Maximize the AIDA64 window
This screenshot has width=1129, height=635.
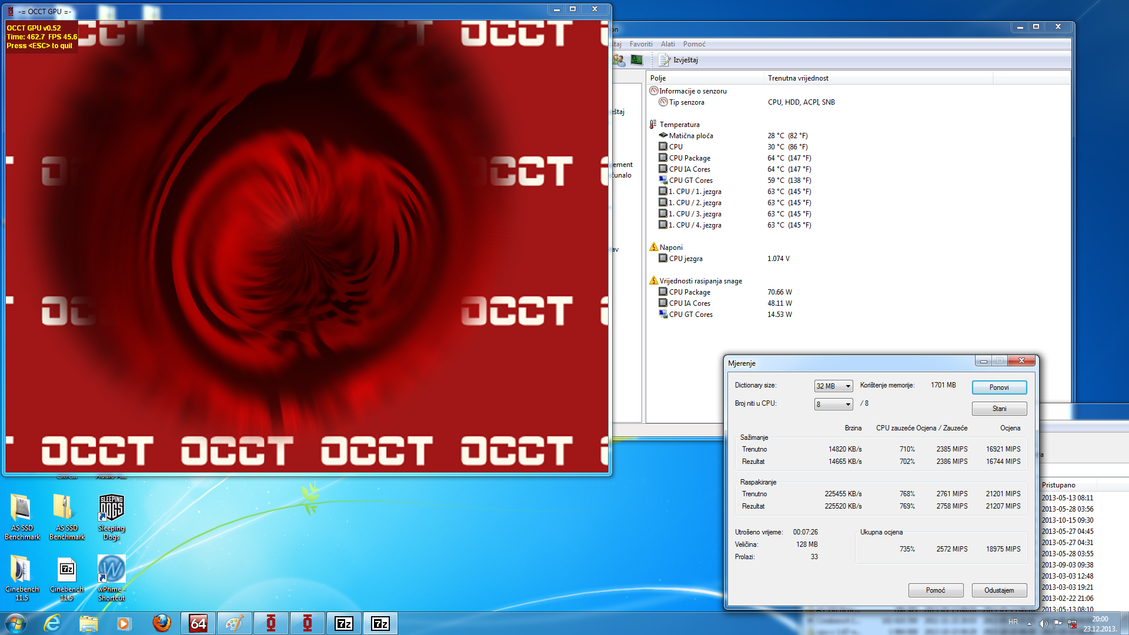(x=1036, y=26)
